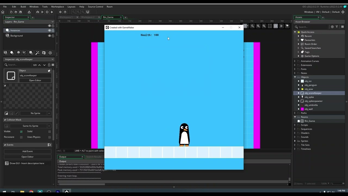Click the No Sprite button
This screenshot has height=196, width=348.
pos(35,113)
